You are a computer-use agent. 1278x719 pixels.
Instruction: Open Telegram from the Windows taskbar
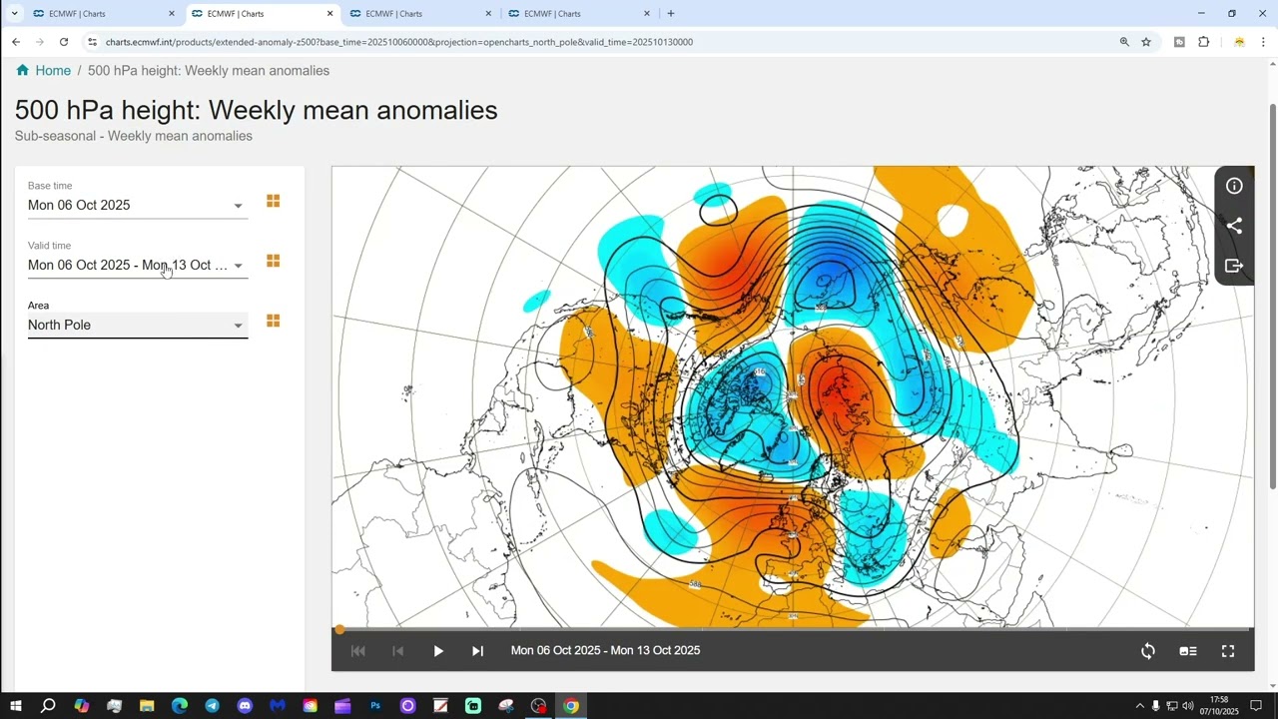(212, 706)
